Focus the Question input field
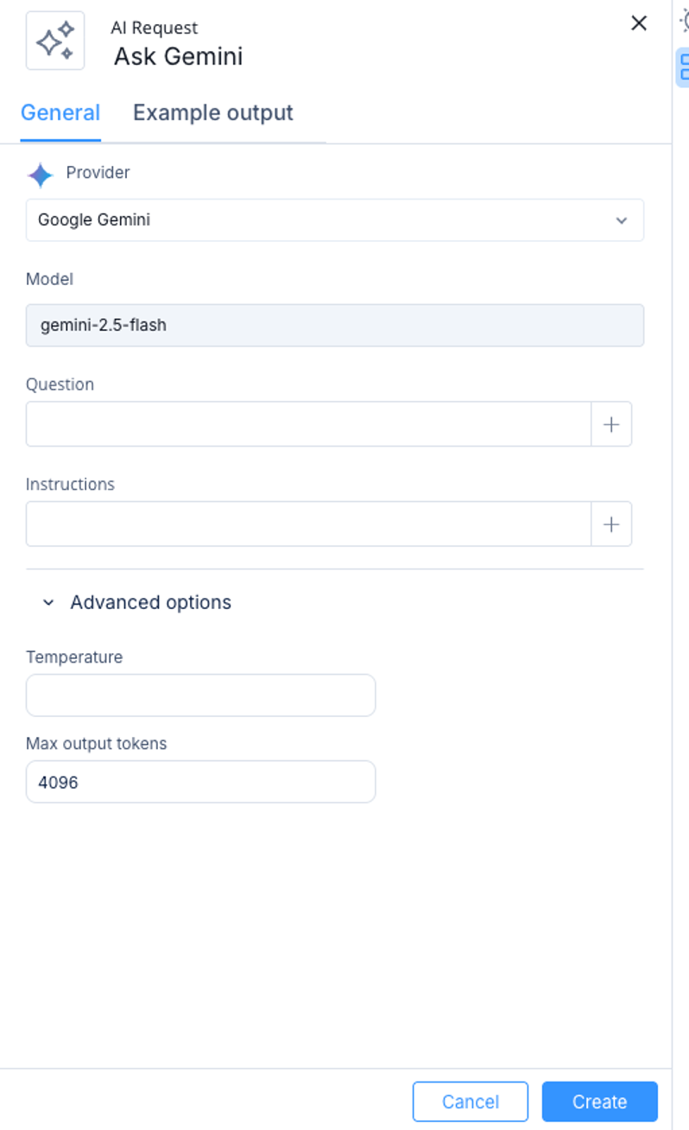689x1130 pixels. [x=308, y=424]
